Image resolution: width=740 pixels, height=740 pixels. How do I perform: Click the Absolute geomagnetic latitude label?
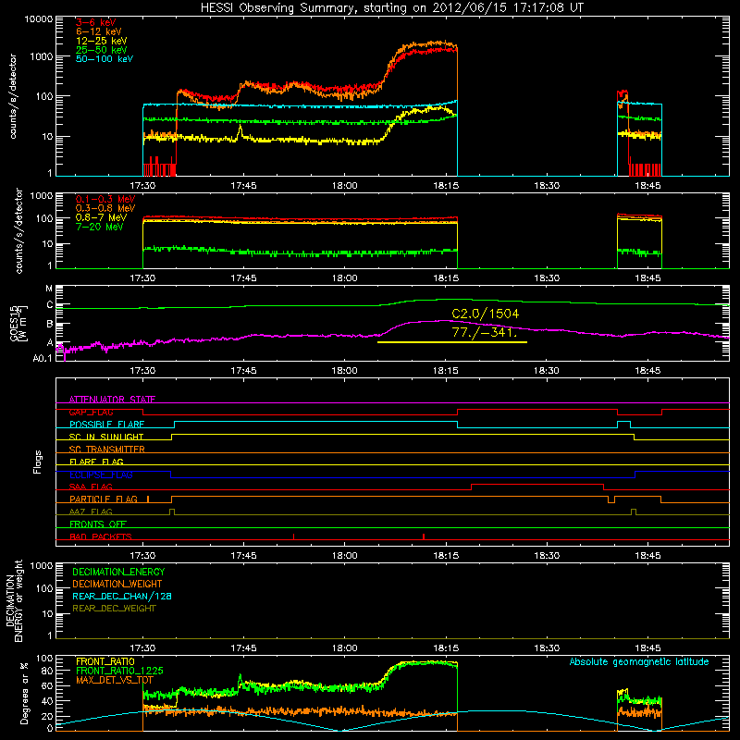(x=639, y=661)
